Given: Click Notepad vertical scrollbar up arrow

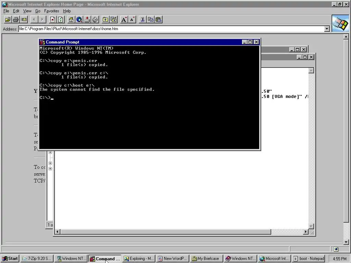Looking at the screenshot, I should [x=311, y=71].
